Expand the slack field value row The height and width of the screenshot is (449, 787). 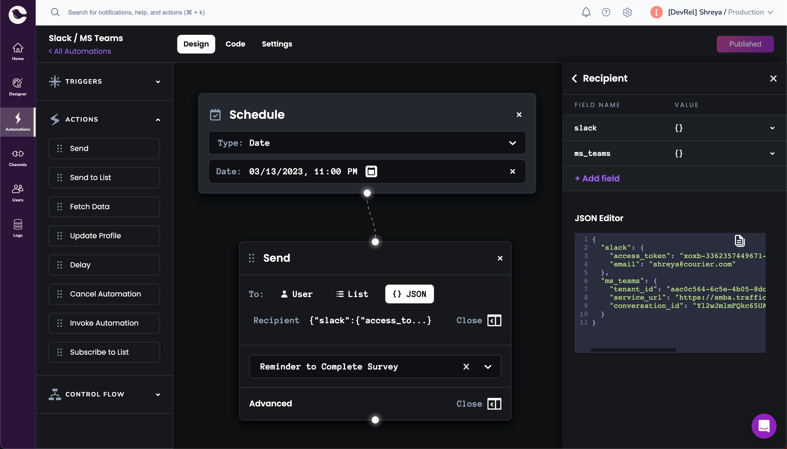point(772,128)
